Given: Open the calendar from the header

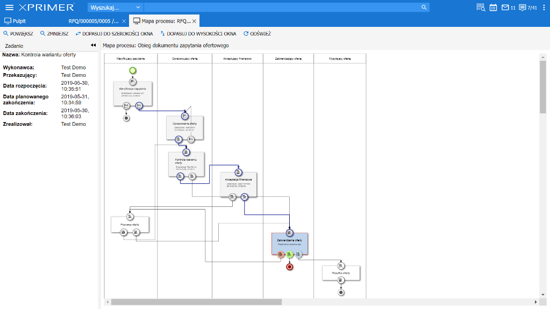Looking at the screenshot, I should pyautogui.click(x=493, y=8).
